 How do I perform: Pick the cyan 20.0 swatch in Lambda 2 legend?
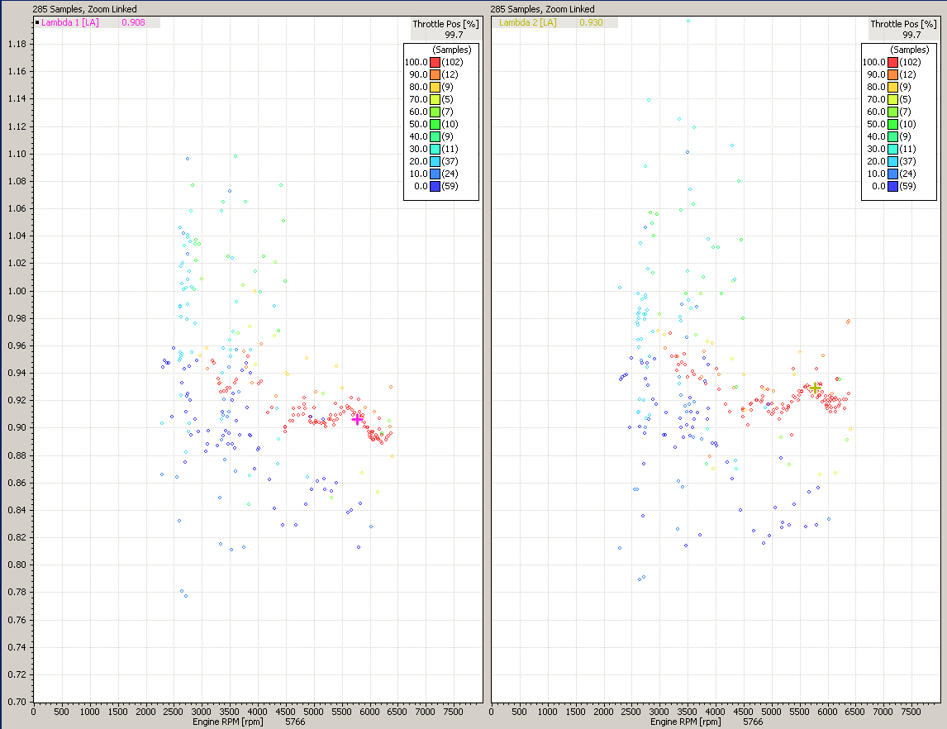pyautogui.click(x=892, y=161)
